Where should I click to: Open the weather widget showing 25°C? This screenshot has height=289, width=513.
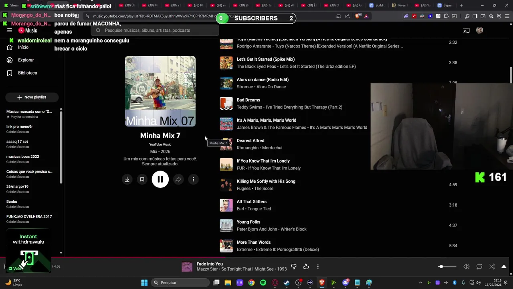[x=14, y=283]
